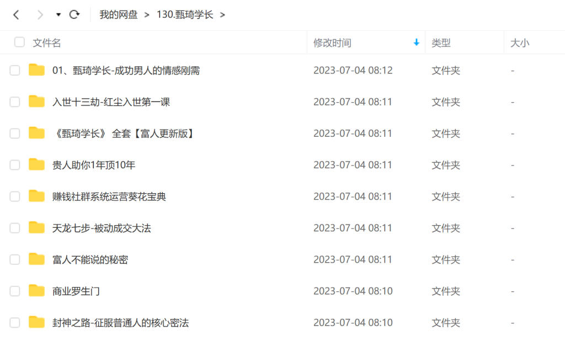Click folder icon of 入世十三劫-红尘入世第一课
This screenshot has width=565, height=352.
click(x=37, y=101)
